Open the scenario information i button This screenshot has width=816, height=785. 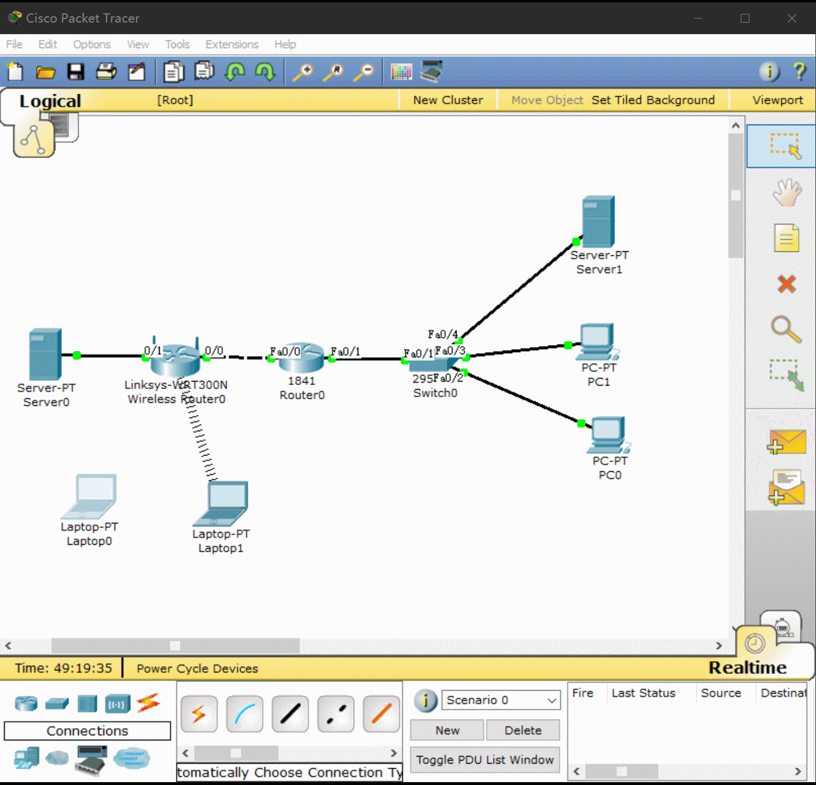point(425,700)
